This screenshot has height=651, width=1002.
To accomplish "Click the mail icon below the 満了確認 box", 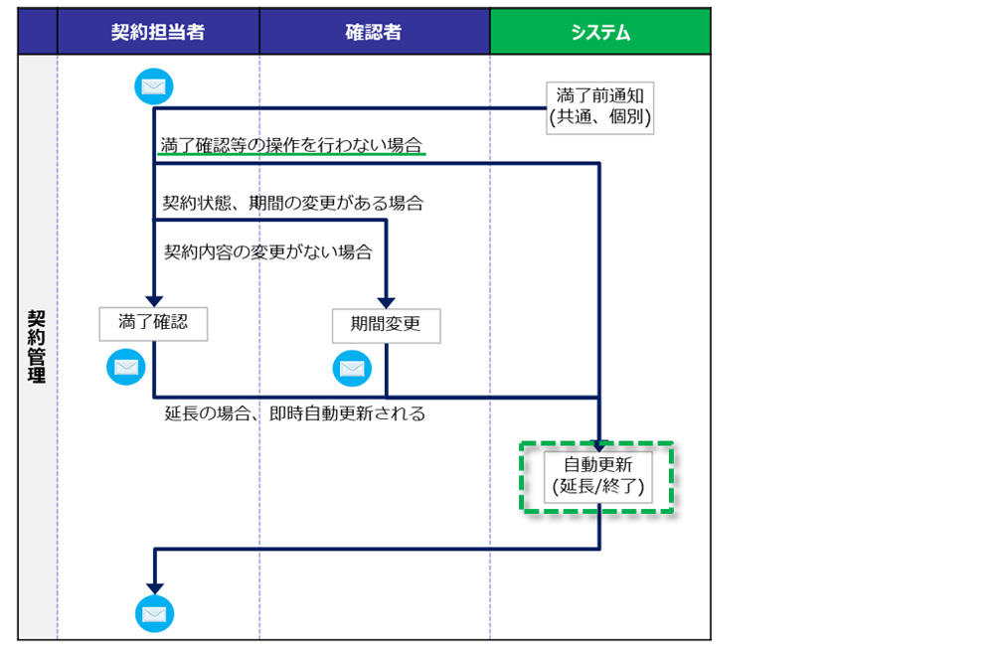I will click(x=125, y=367).
